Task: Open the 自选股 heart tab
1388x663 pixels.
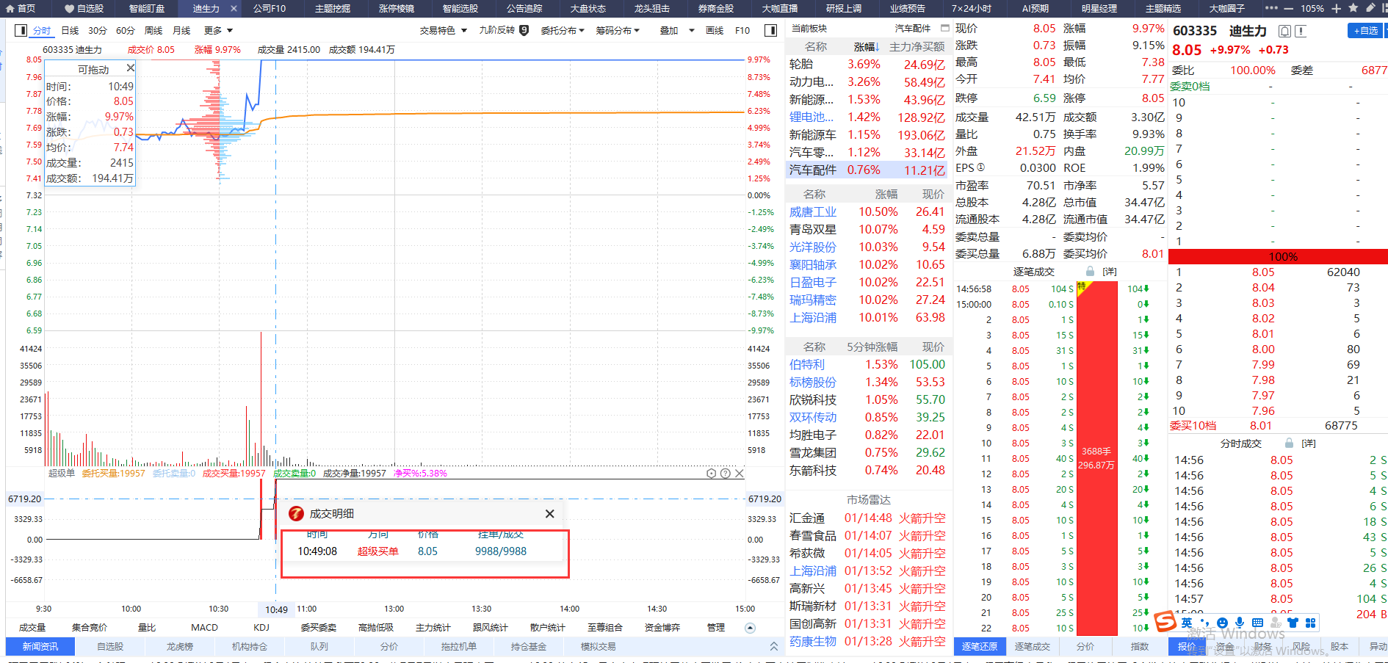Action: [x=84, y=9]
